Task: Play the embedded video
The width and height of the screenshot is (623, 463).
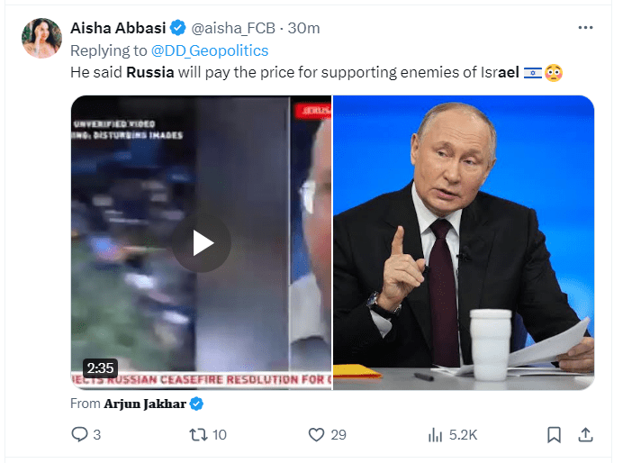Action: 202,242
